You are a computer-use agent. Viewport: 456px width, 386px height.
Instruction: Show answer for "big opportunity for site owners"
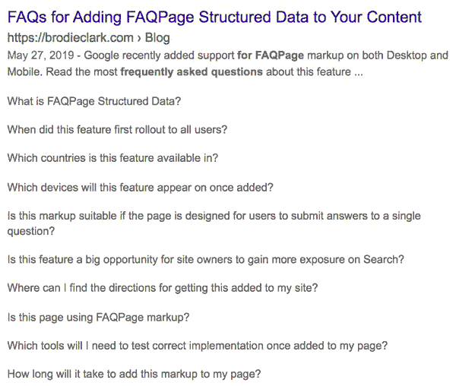[205, 259]
